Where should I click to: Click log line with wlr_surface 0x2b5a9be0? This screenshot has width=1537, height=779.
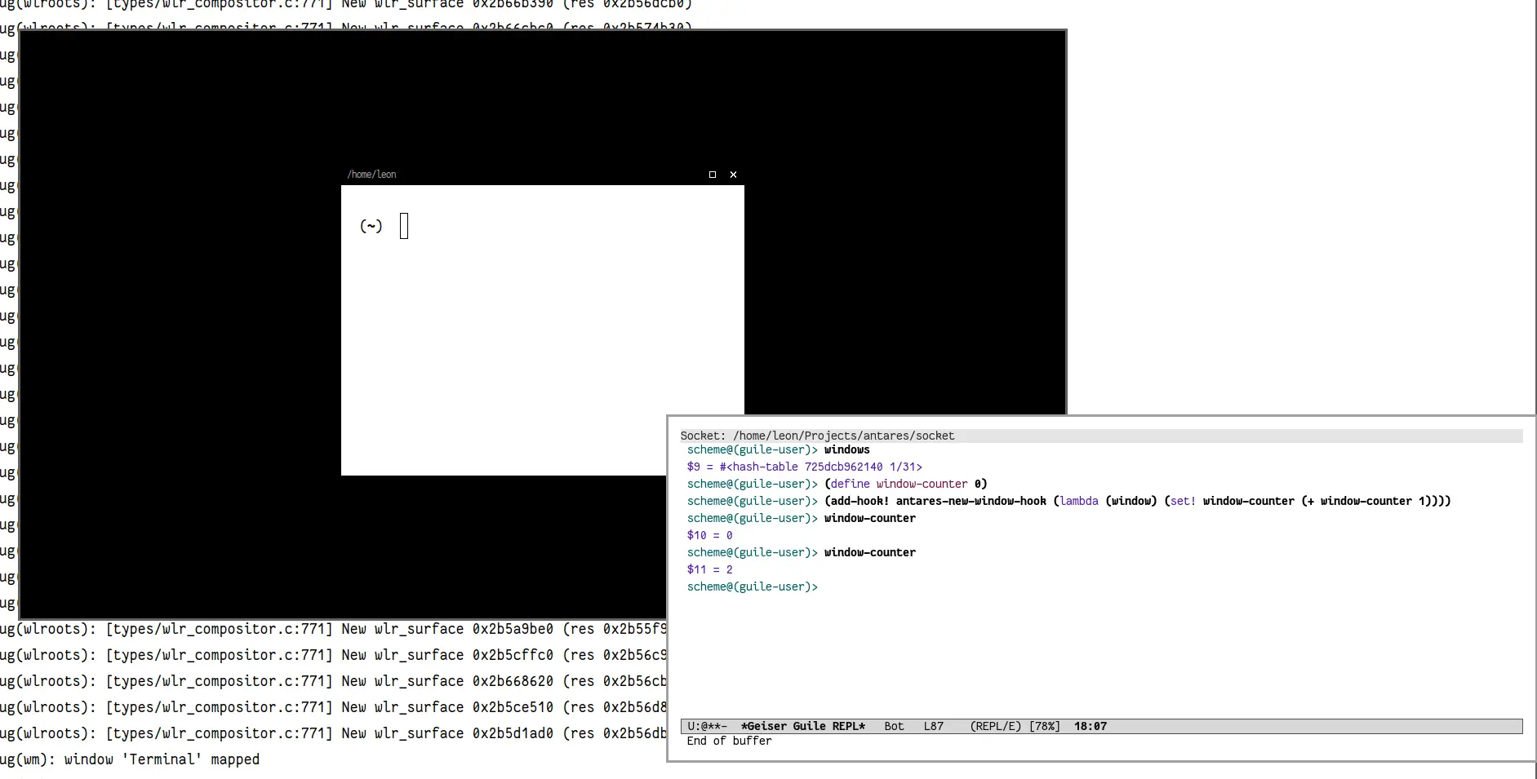[x=333, y=629]
